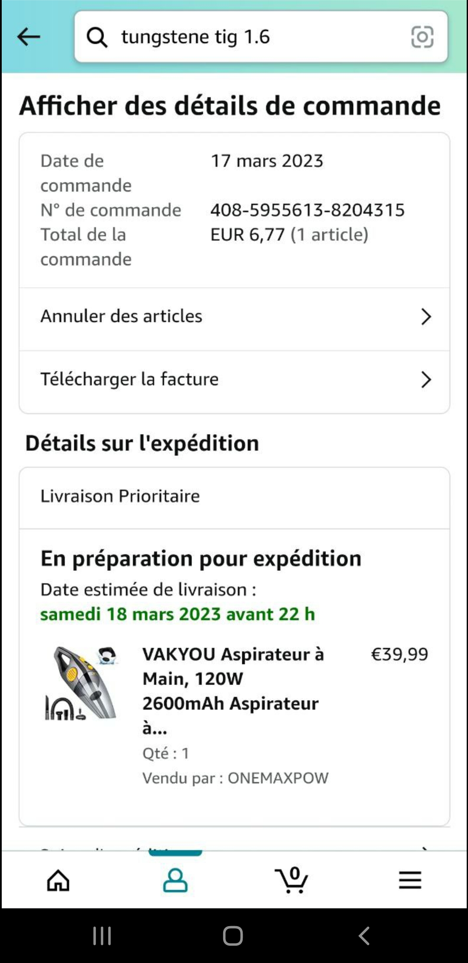The height and width of the screenshot is (963, 468).
Task: Tap order number 408-5955613-8204315
Action: click(x=307, y=210)
